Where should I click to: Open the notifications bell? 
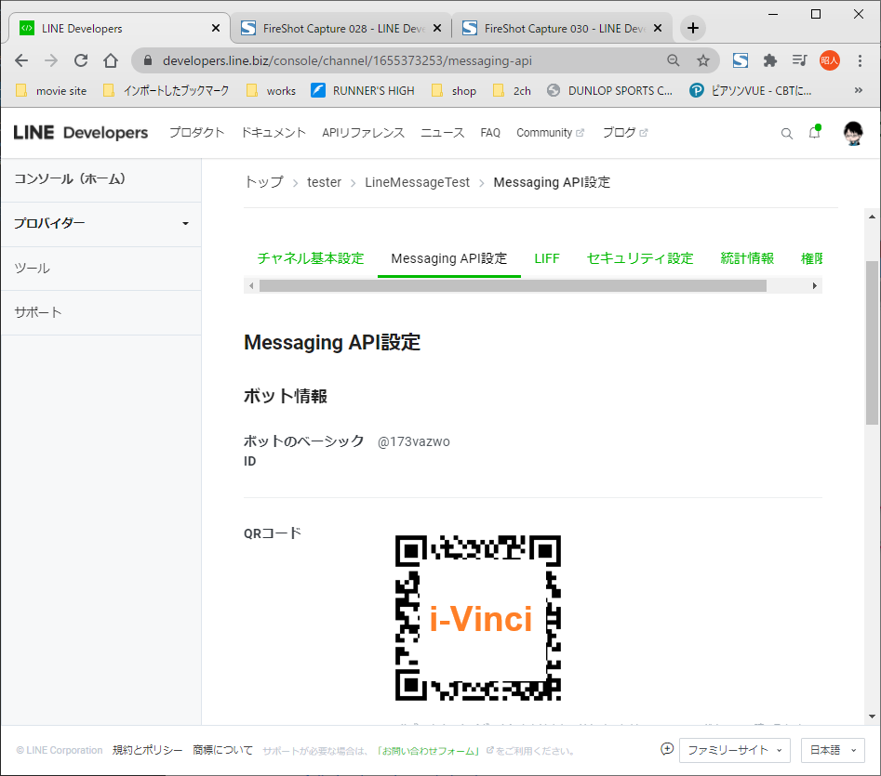coord(814,132)
